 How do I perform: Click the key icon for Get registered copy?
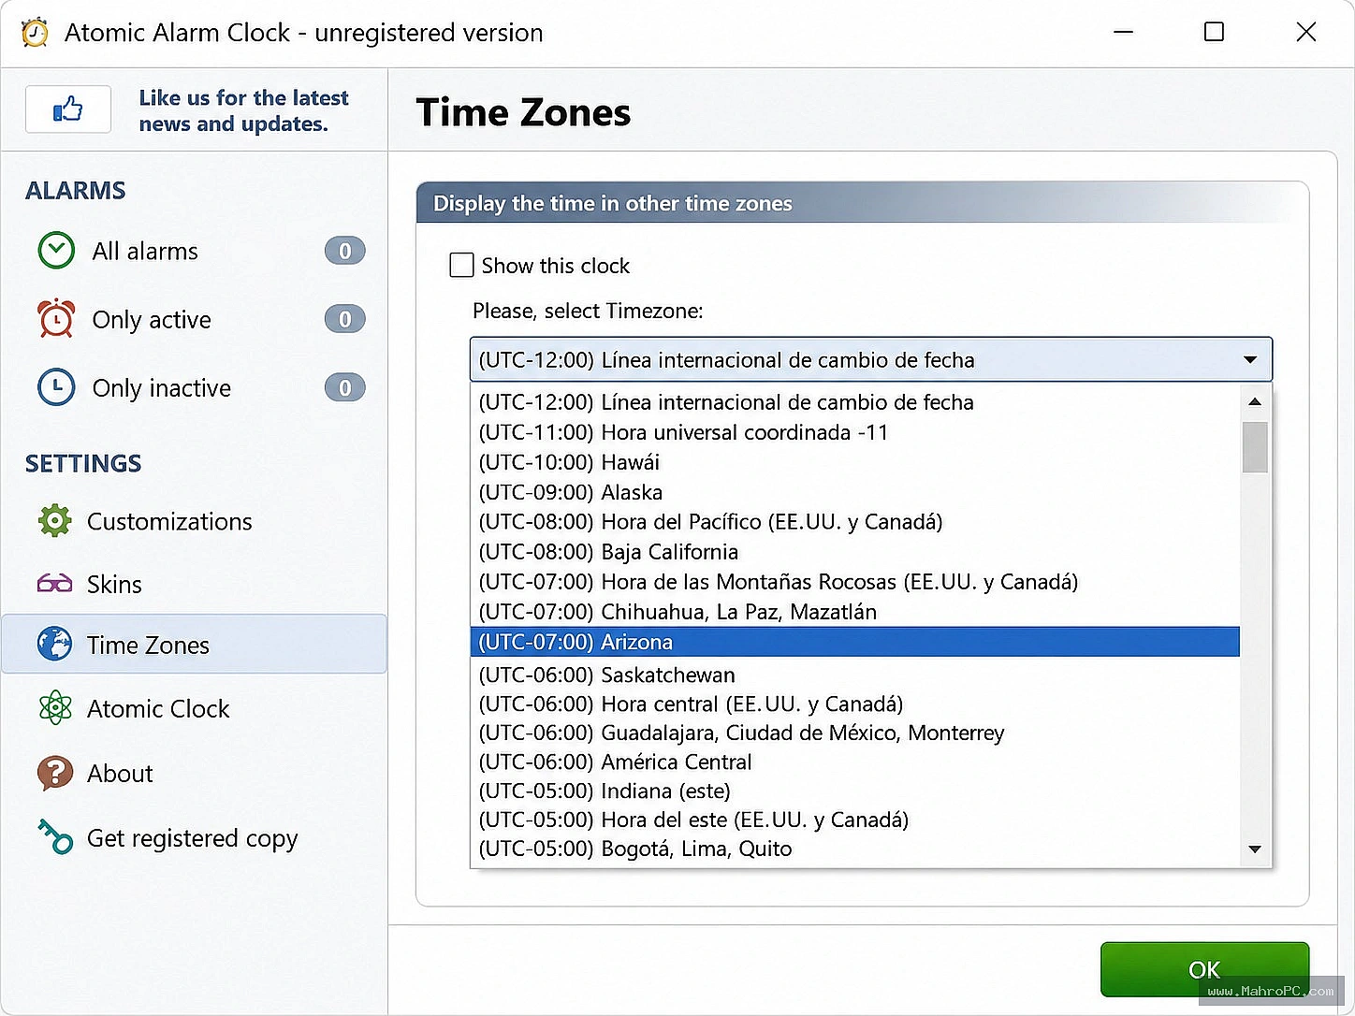[x=55, y=836]
